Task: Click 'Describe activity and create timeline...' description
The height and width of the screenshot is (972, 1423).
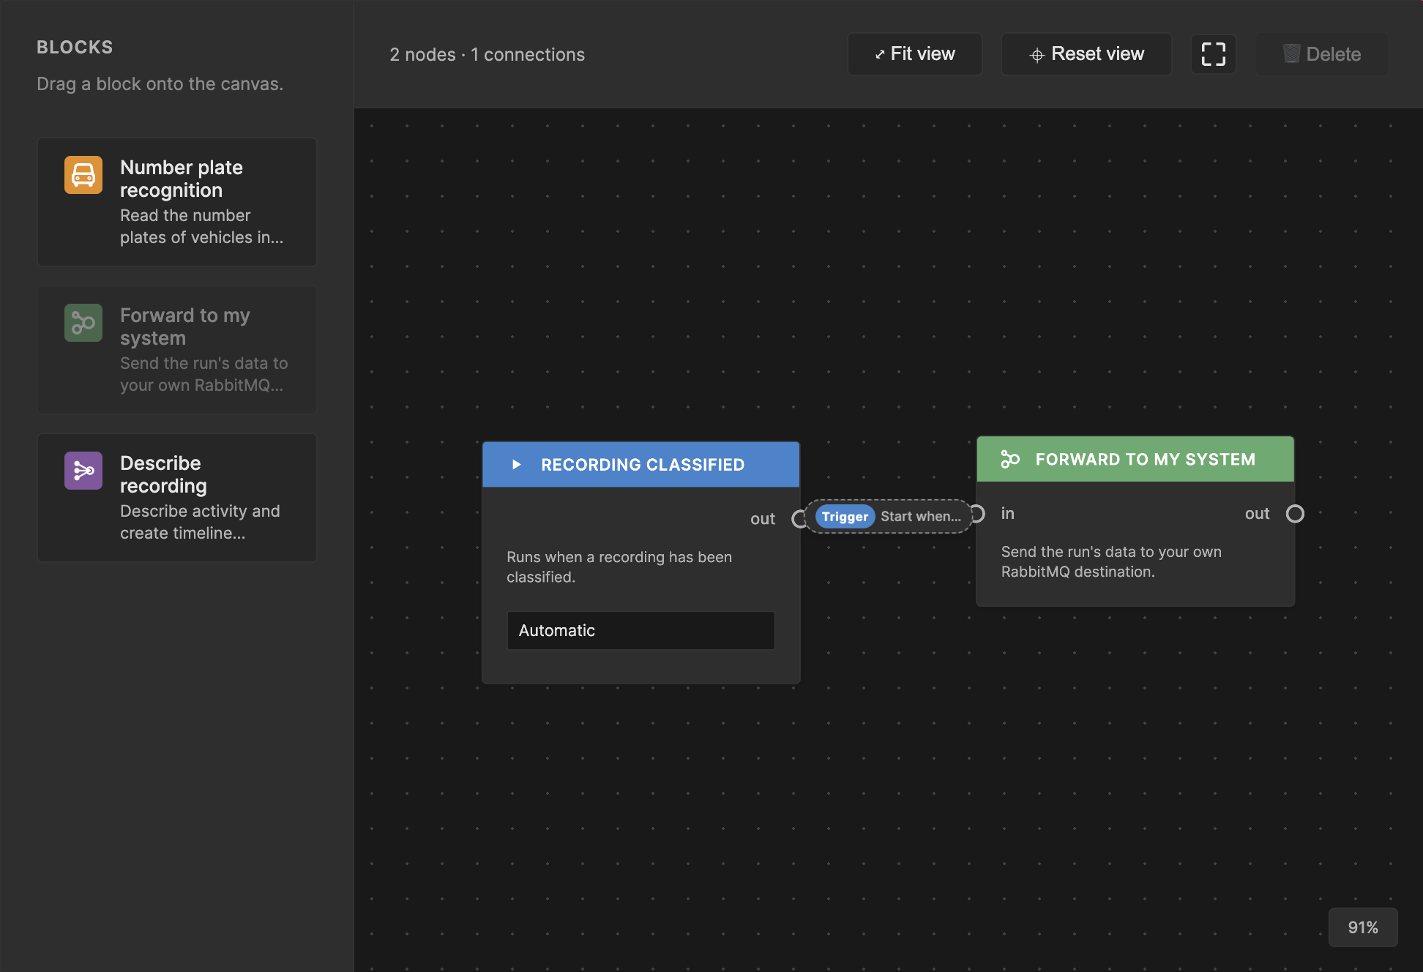Action: pos(200,523)
